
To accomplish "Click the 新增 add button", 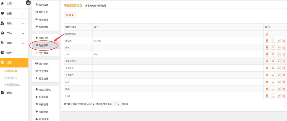I will click(x=70, y=15).
